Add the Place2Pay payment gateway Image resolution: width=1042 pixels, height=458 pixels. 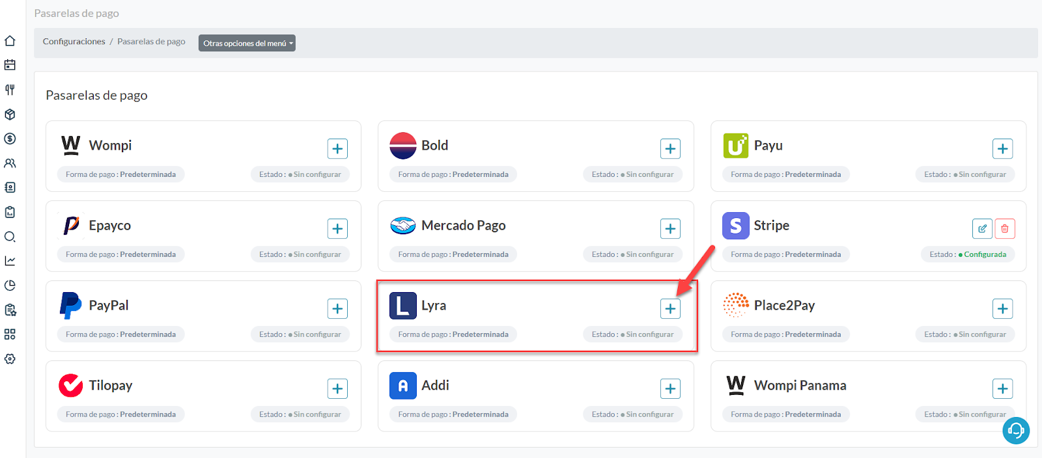pos(1002,308)
